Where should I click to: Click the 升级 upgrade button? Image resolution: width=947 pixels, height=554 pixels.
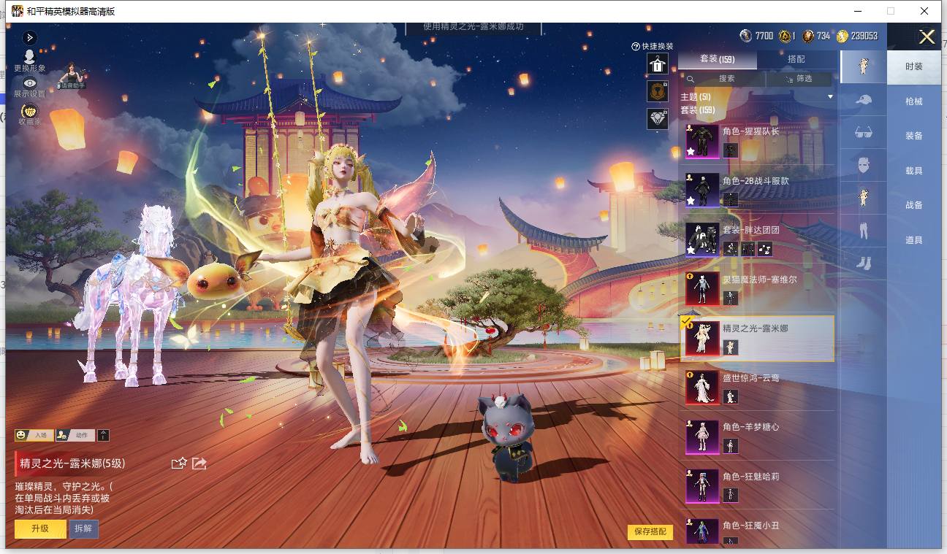tap(40, 528)
